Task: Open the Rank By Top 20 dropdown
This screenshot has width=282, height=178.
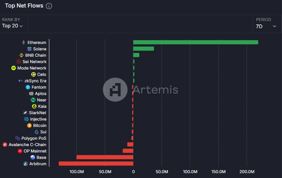Action: (12, 26)
